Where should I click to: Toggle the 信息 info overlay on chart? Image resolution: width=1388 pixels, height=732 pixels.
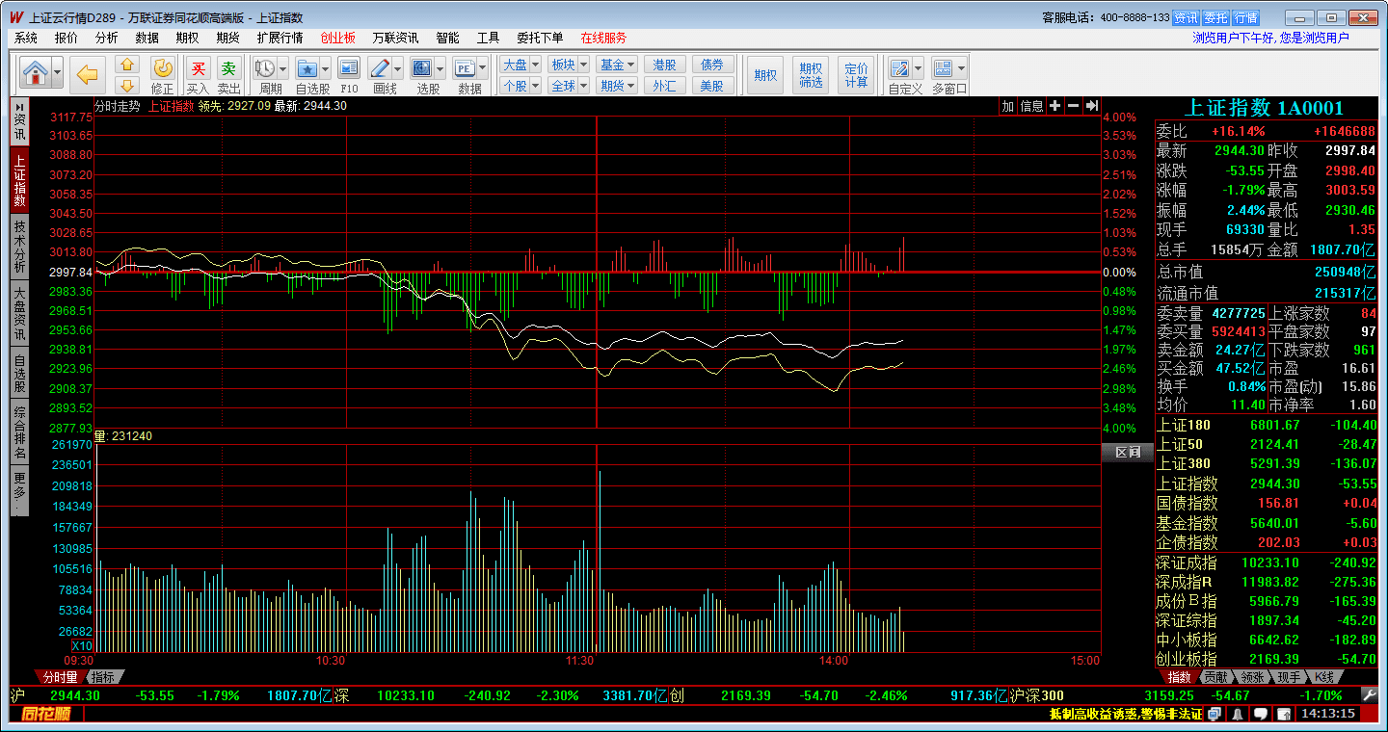pyautogui.click(x=1031, y=106)
